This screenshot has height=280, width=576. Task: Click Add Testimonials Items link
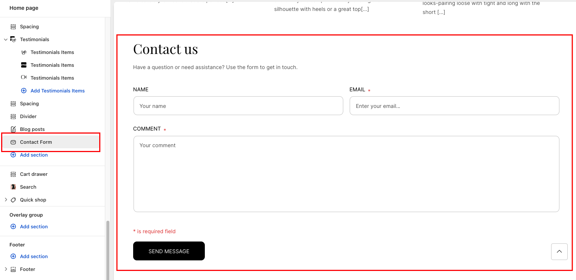57,91
